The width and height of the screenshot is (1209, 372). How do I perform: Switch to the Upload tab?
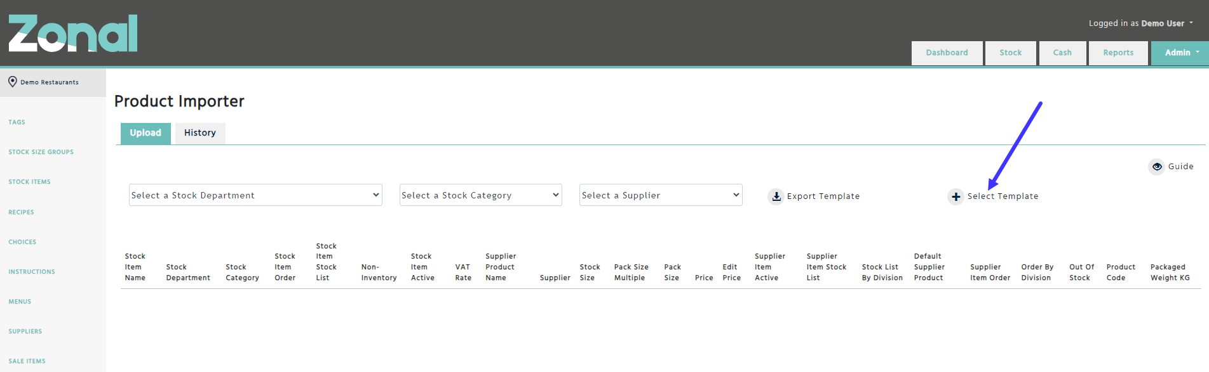click(145, 133)
